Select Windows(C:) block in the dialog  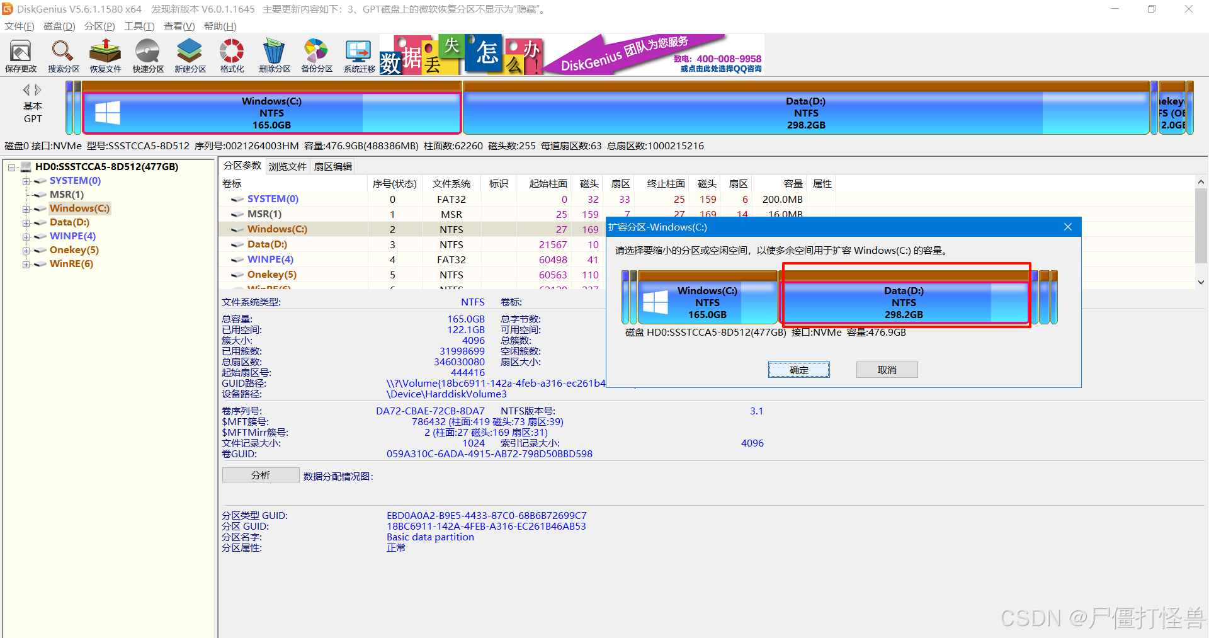(708, 297)
